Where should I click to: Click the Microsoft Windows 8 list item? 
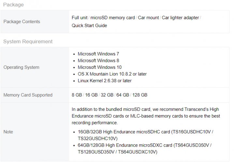pos(98,61)
